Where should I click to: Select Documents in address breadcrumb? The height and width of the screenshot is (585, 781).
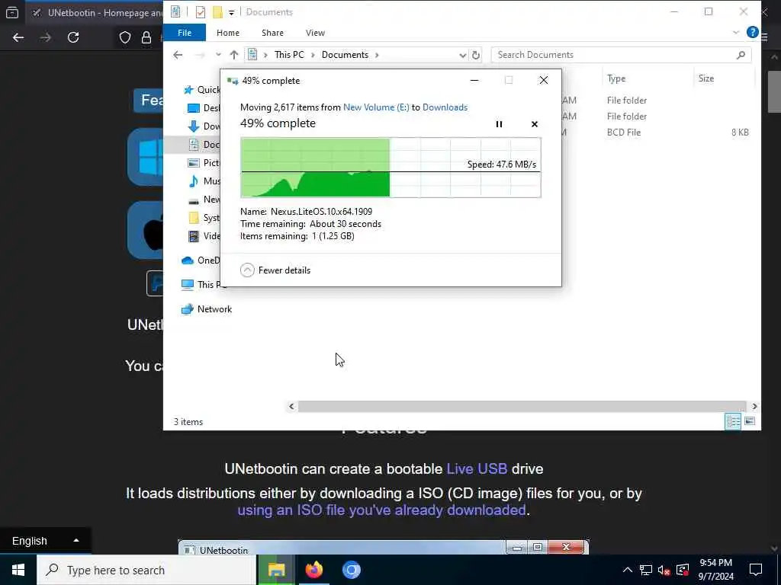point(345,55)
